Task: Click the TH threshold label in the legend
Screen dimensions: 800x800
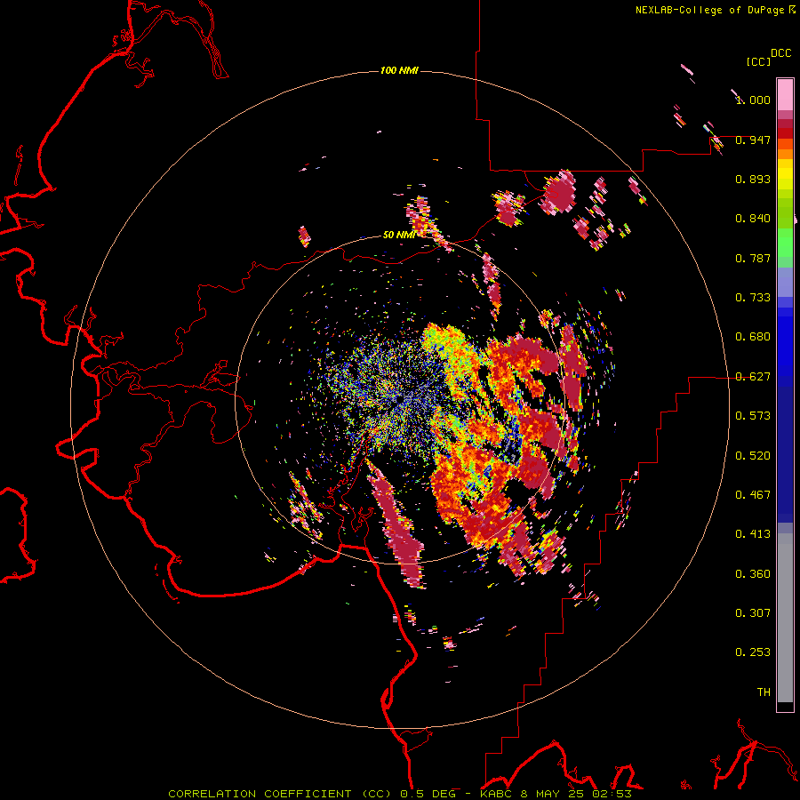Action: point(764,692)
